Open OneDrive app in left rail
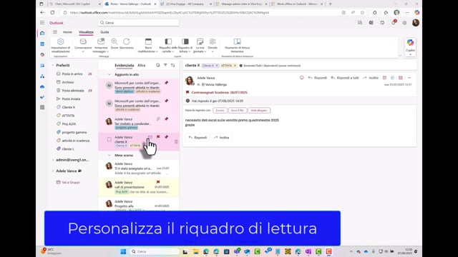This screenshot has height=257, width=458. [42, 86]
